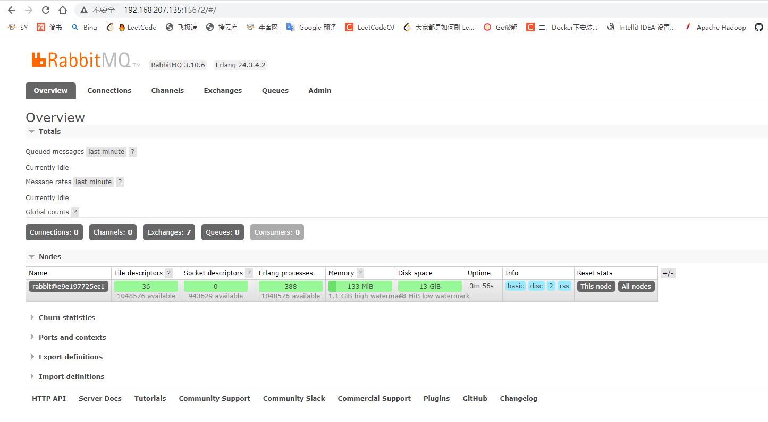The image size is (768, 422).
Task: Open the 简书 bookmark
Action: click(49, 27)
